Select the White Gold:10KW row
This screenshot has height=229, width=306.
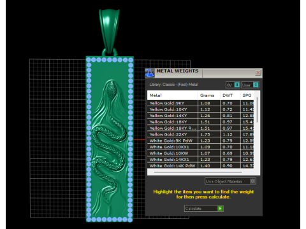201,153
